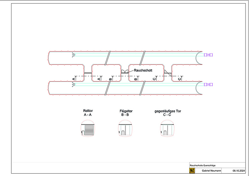Click the Flügeltor section B-B drawing
The width and height of the screenshot is (249, 176).
click(125, 128)
